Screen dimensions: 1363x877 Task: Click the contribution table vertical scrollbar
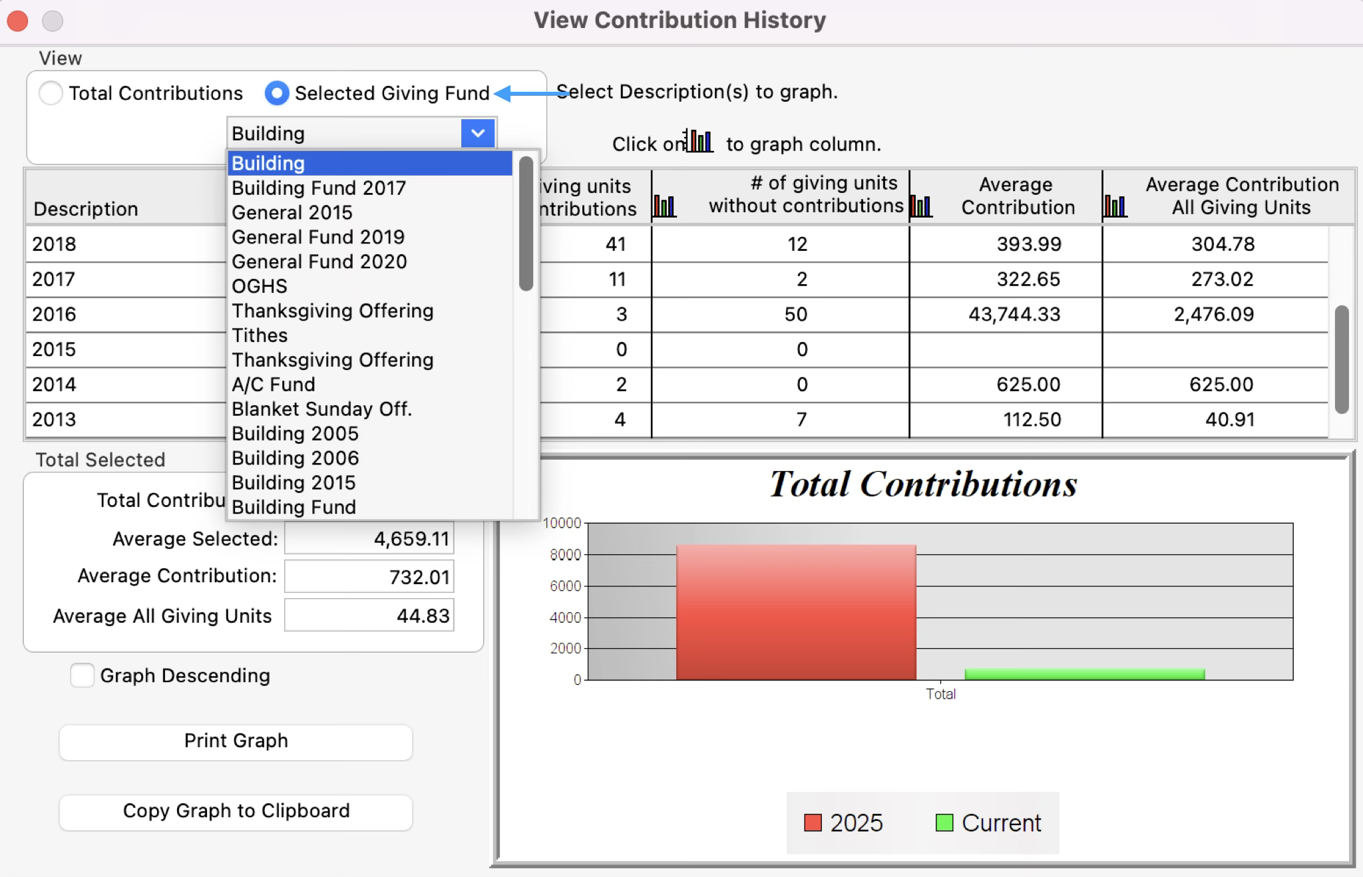pyautogui.click(x=1342, y=359)
